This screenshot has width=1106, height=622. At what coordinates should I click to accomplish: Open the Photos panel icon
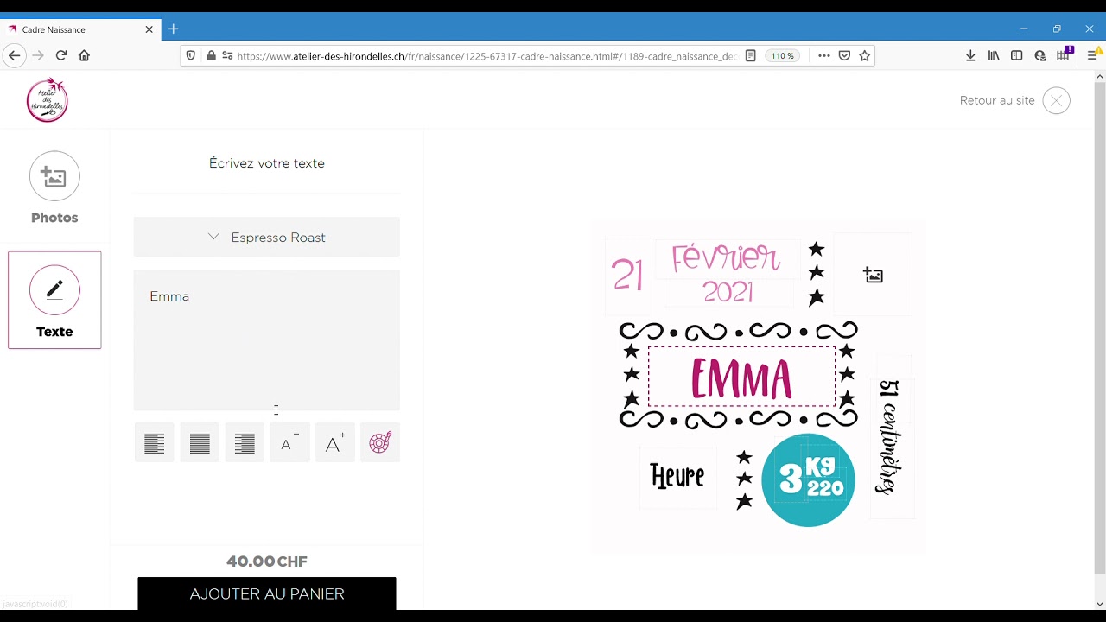tap(54, 176)
